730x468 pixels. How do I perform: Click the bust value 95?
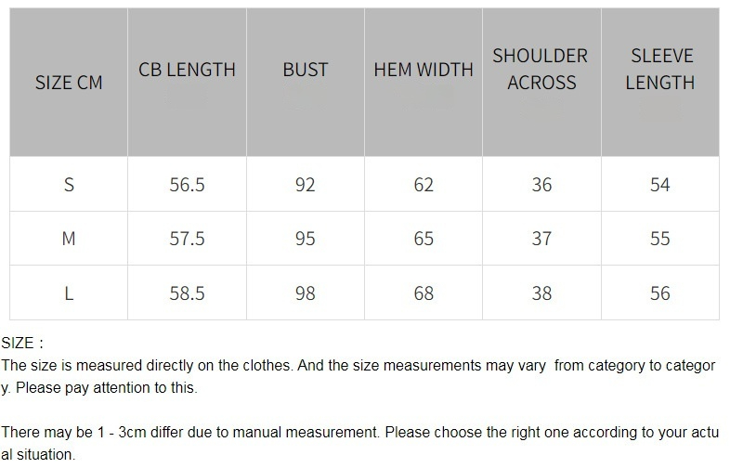point(305,239)
